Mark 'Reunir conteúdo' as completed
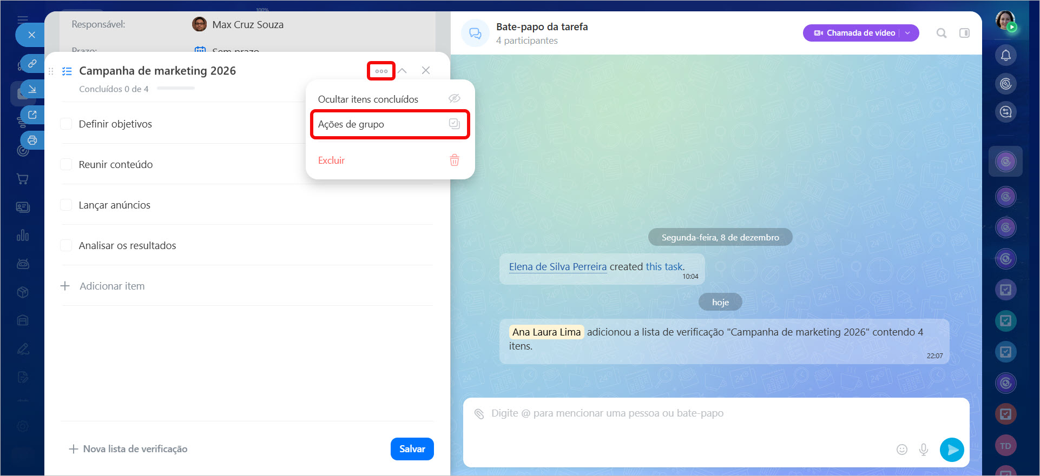The image size is (1040, 476). point(66,164)
